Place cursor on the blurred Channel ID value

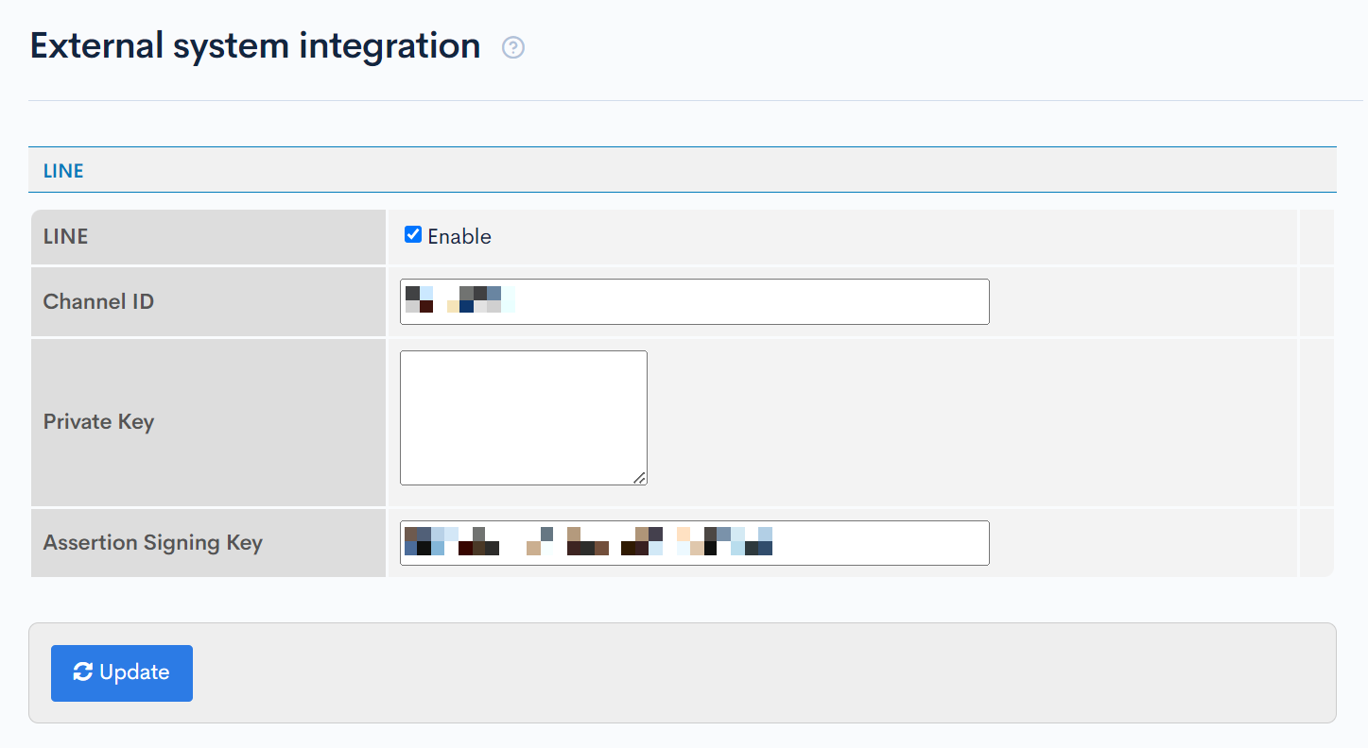[x=459, y=299]
